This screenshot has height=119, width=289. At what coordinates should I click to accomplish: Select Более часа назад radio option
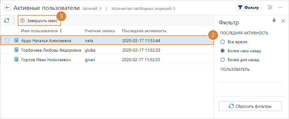pyautogui.click(x=223, y=51)
